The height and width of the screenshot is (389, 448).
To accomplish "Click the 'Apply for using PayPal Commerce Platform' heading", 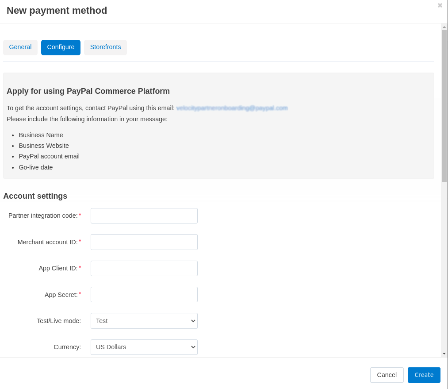I will click(x=88, y=91).
